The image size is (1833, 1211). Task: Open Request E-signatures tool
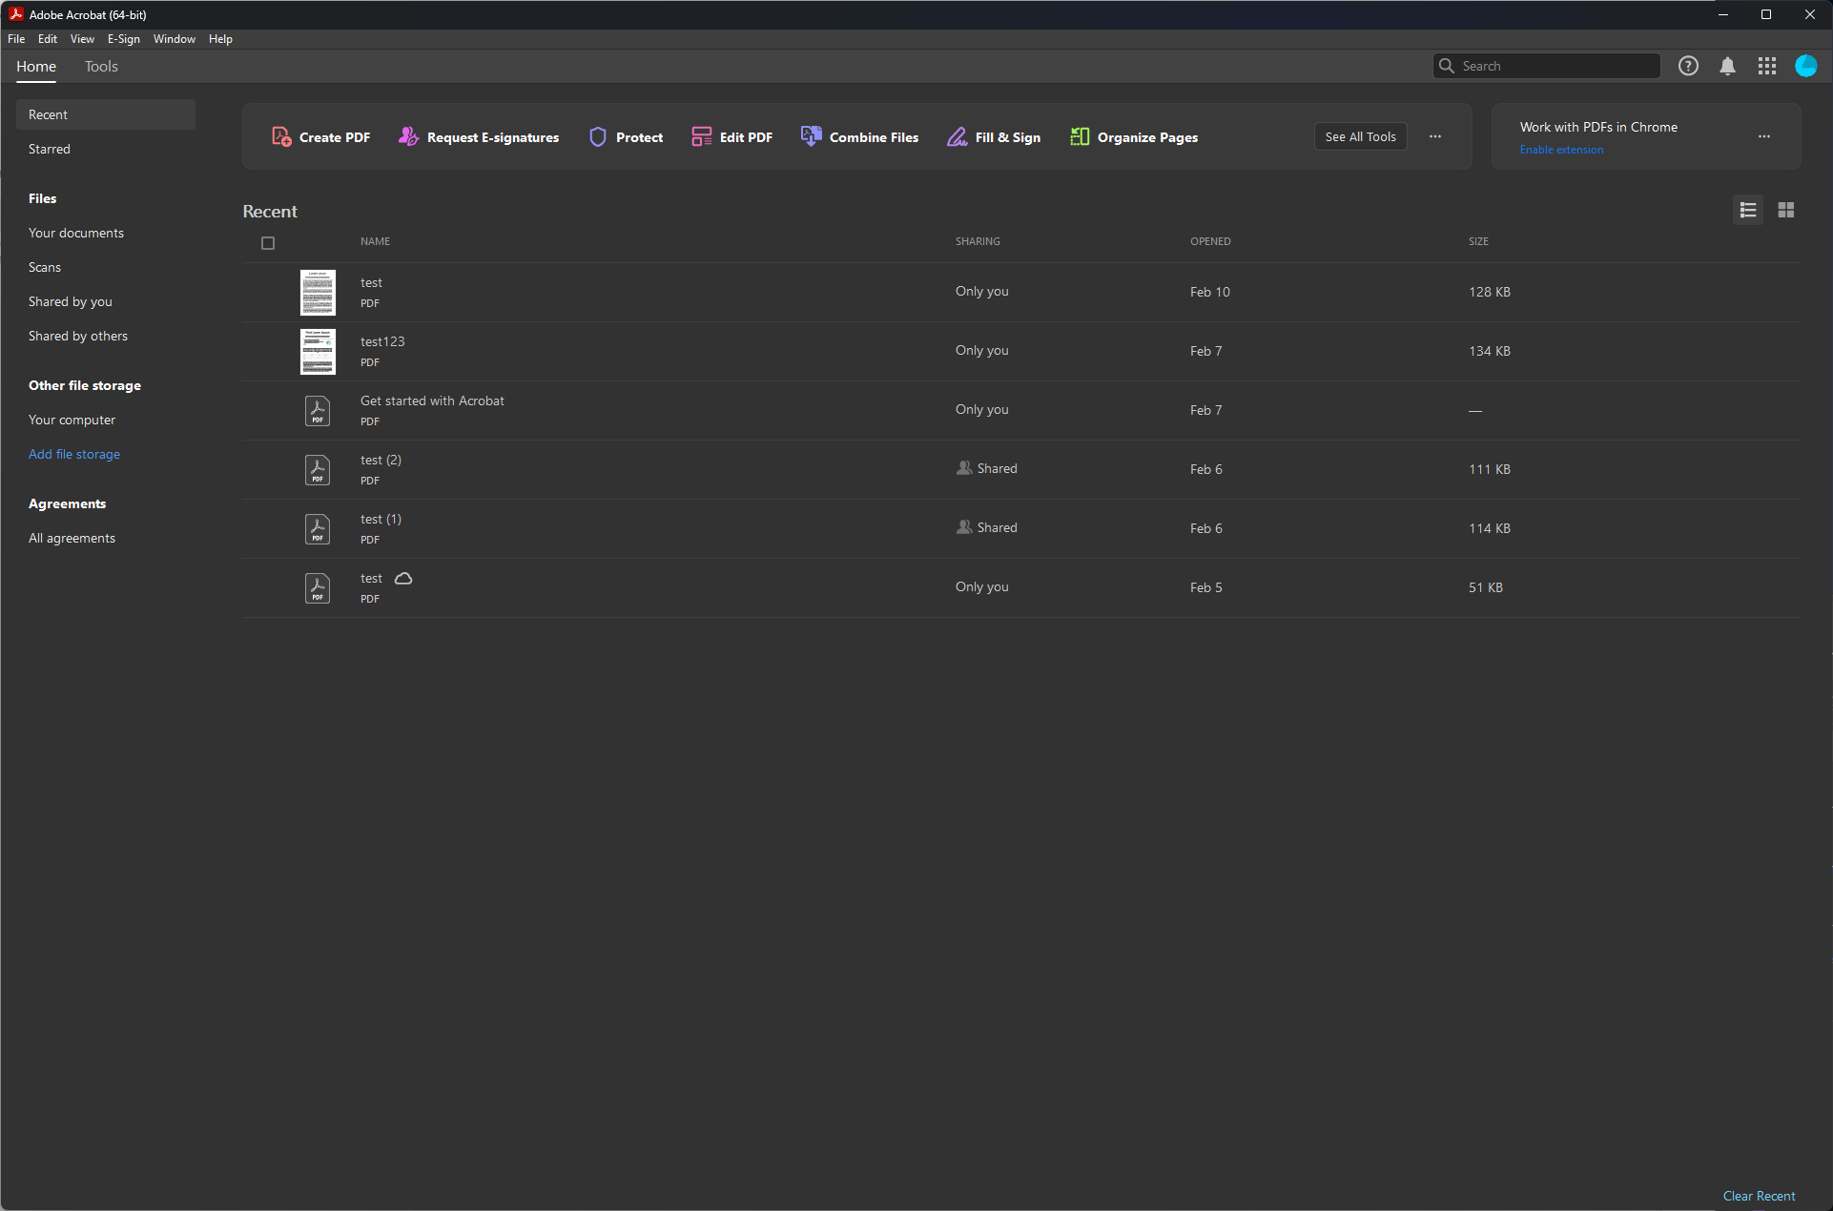coord(479,137)
